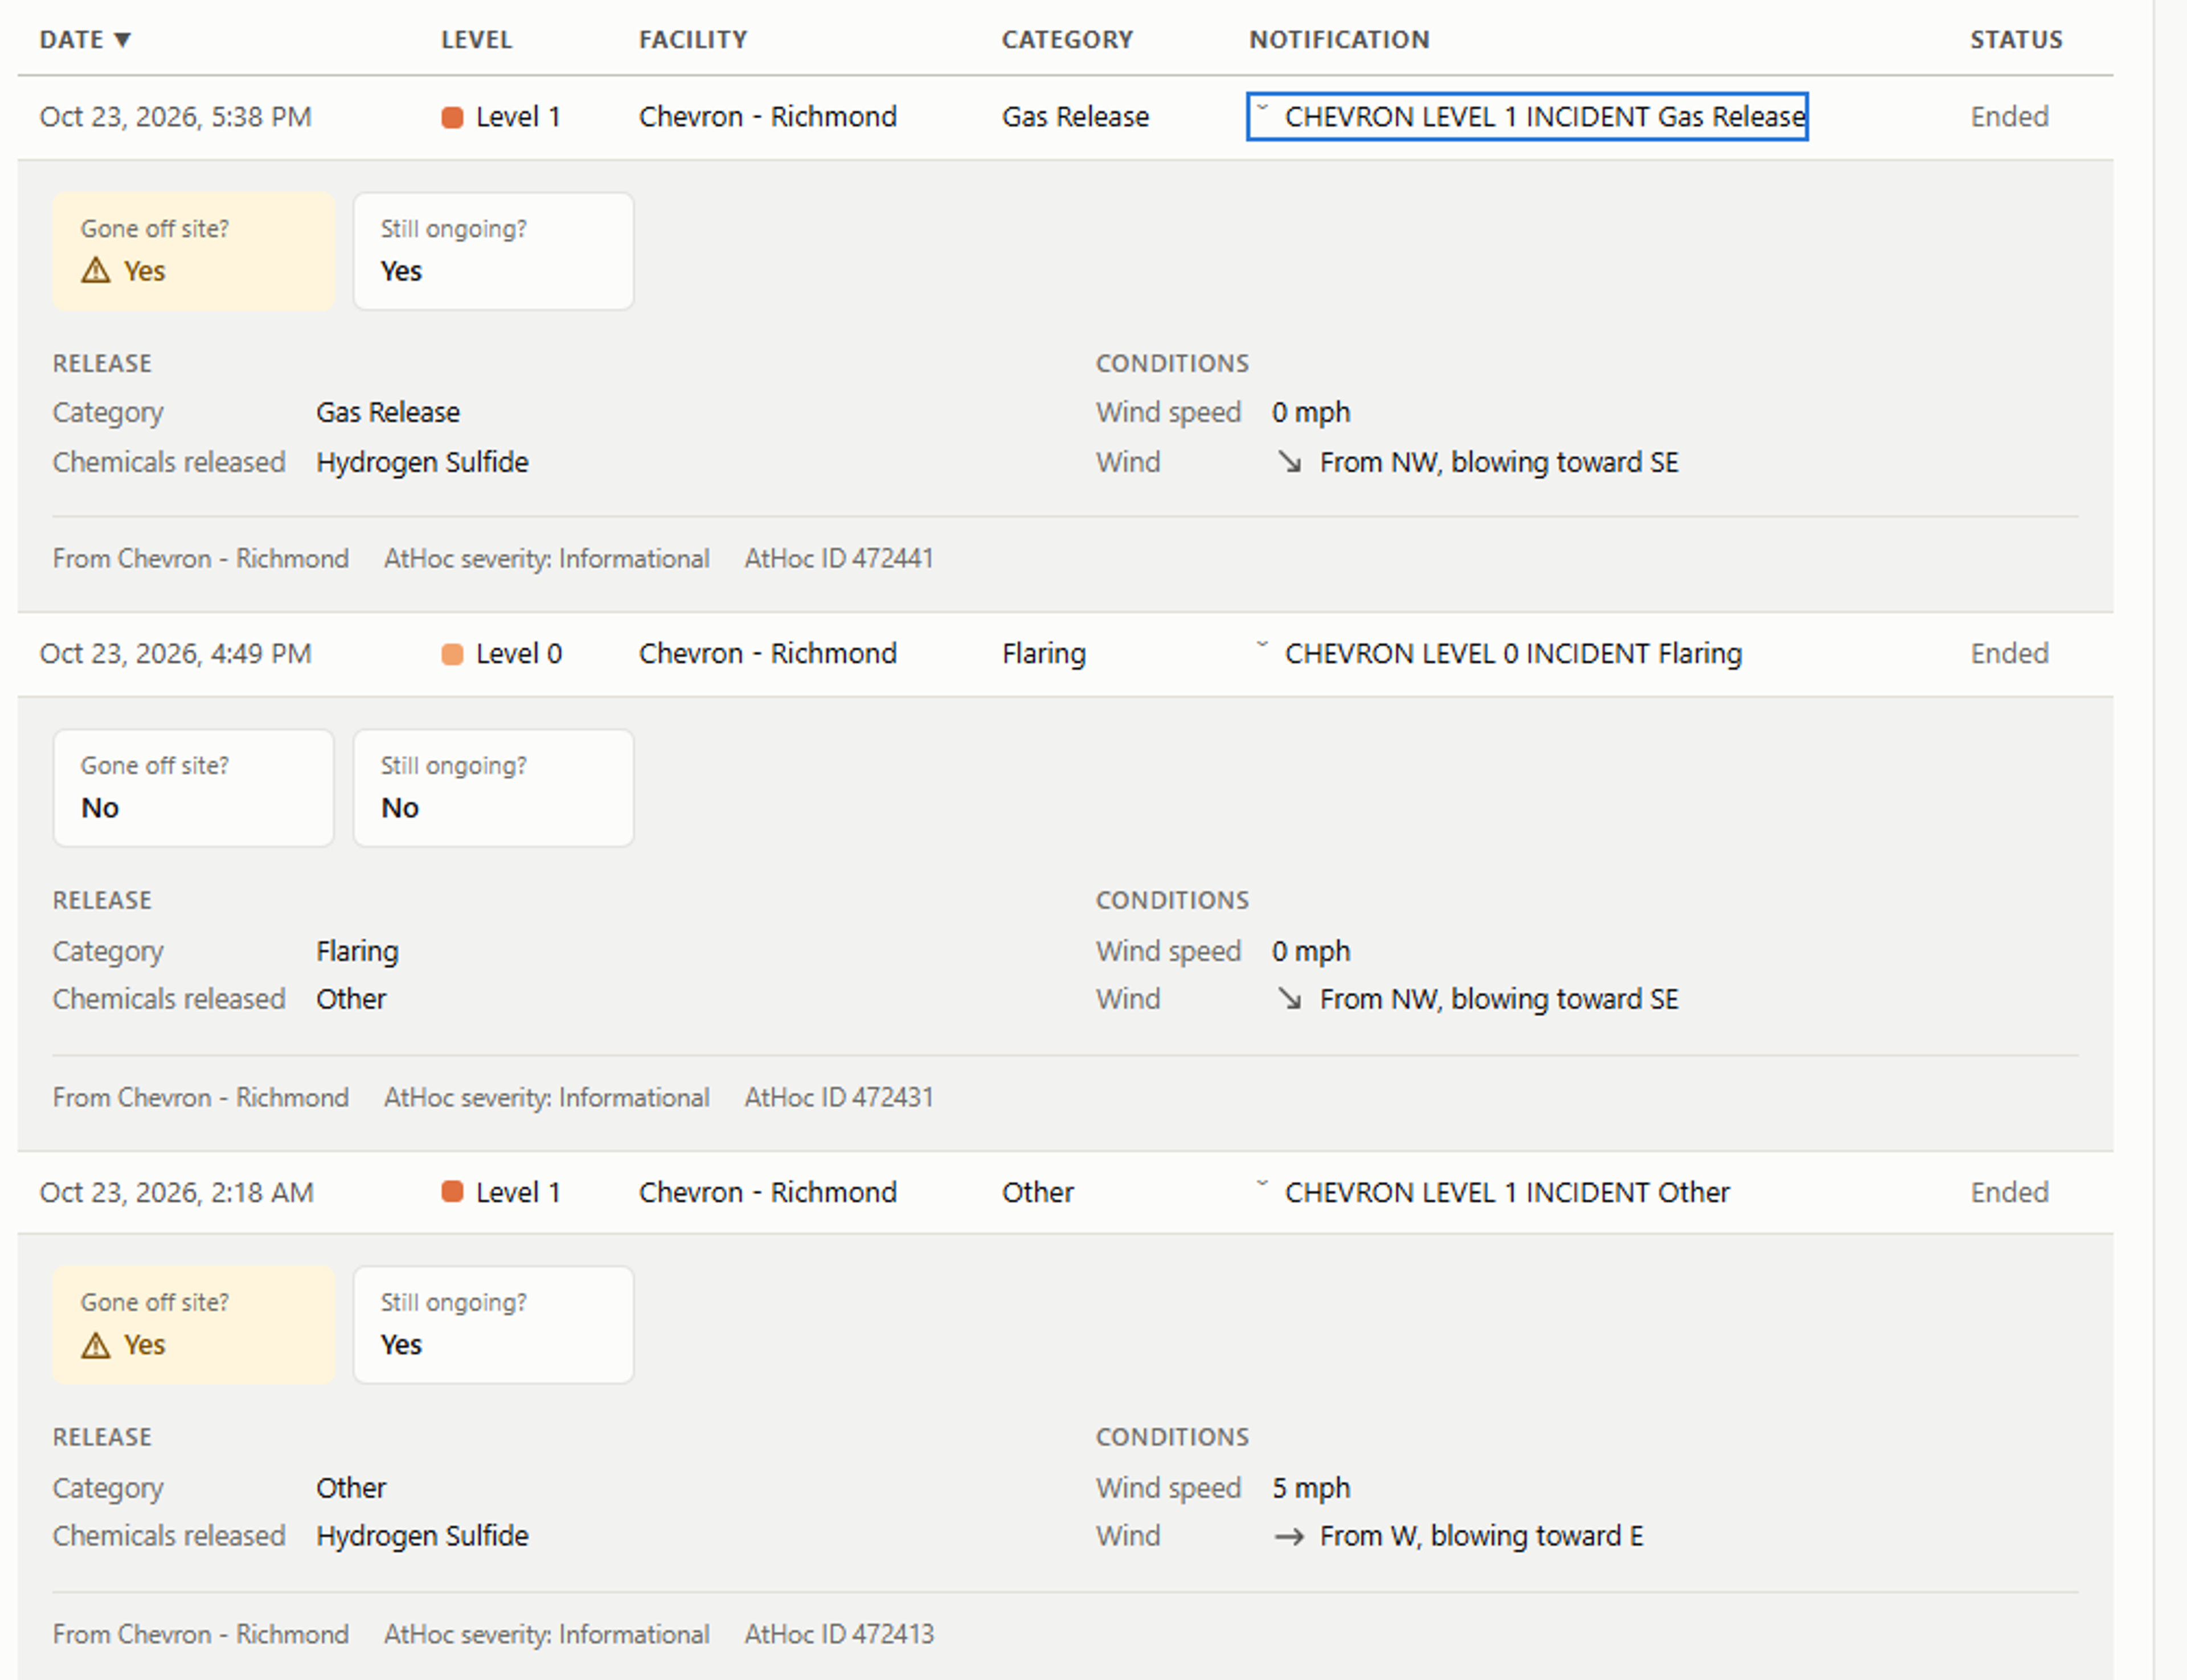Image resolution: width=2187 pixels, height=1680 pixels.
Task: Click date Oct 23, 2026, 5:38 PM
Action: [x=176, y=117]
